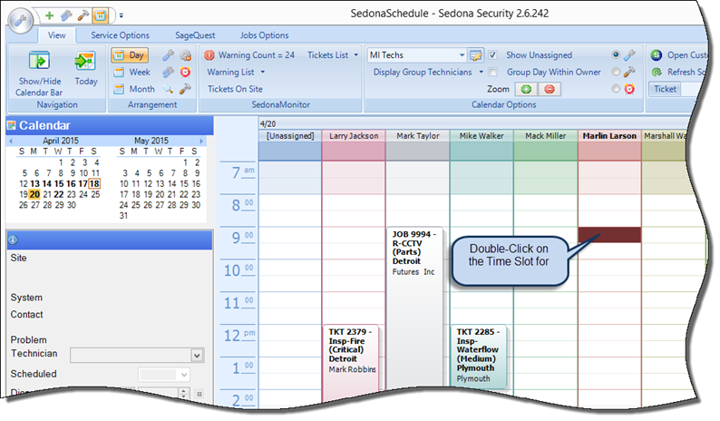The image size is (720, 421).
Task: Select the radio button beside the wrench icon
Action: 616,54
